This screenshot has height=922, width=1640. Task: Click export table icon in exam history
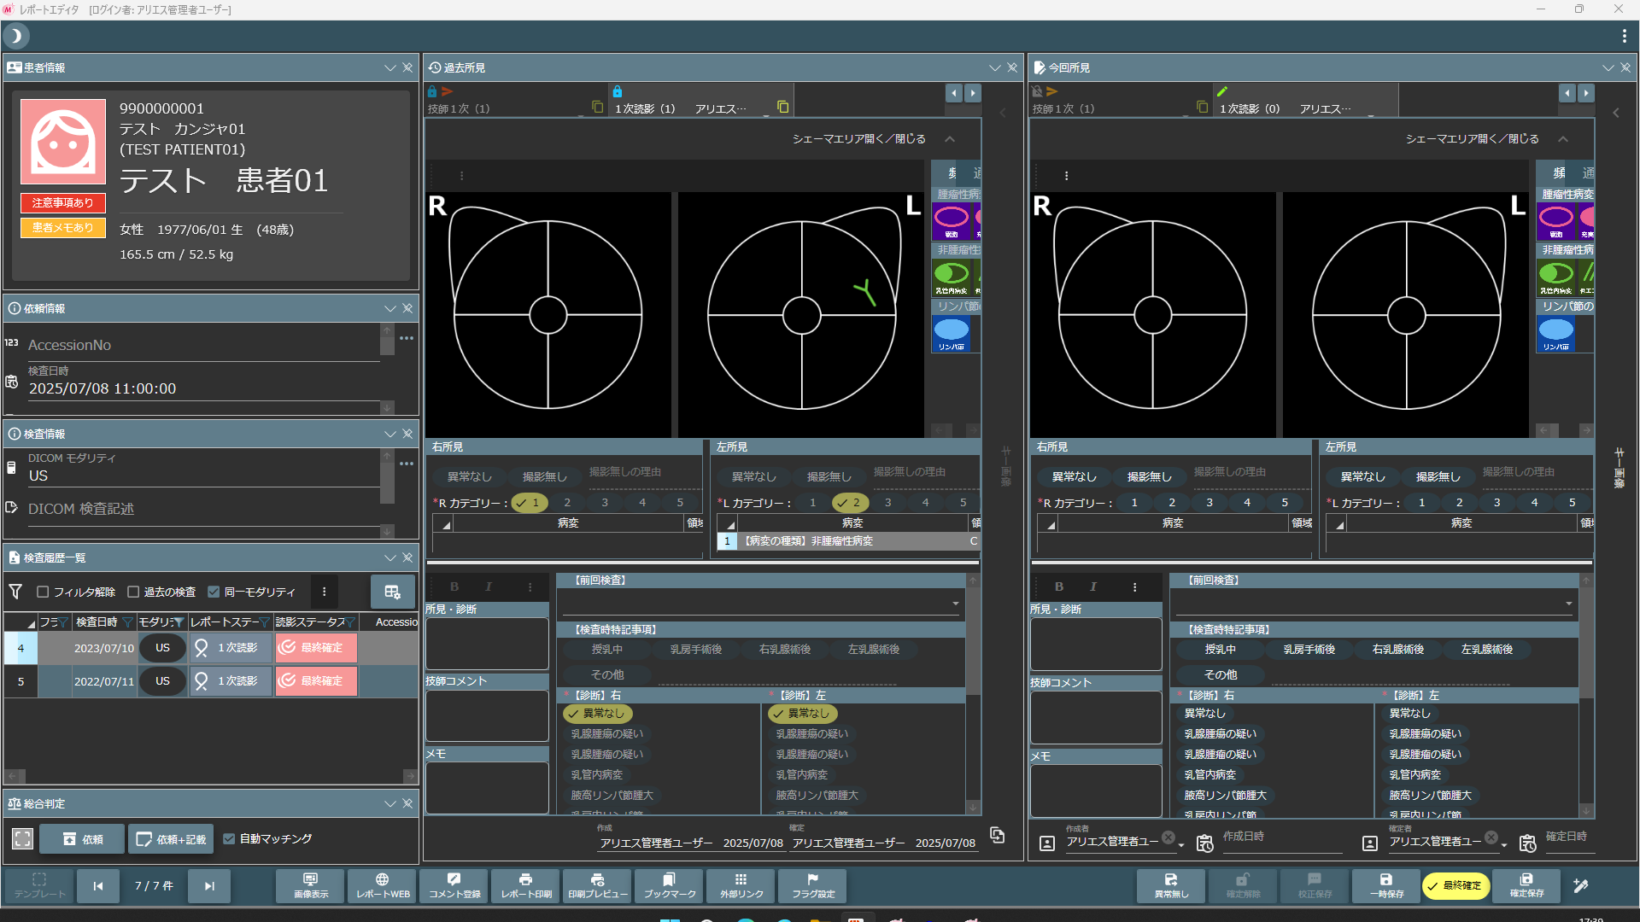coord(393,592)
